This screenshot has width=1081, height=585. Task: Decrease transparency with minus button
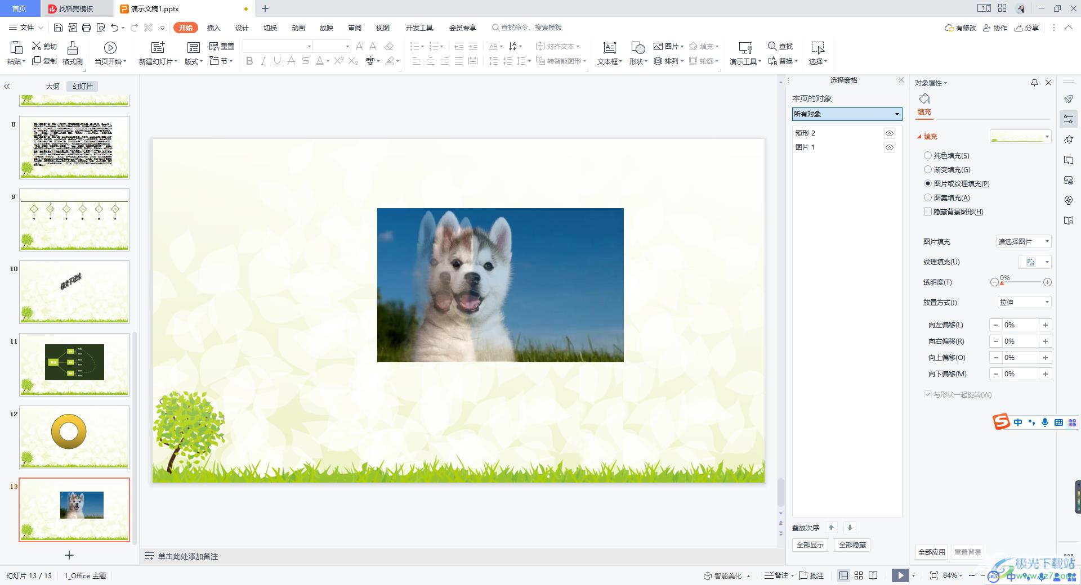994,282
